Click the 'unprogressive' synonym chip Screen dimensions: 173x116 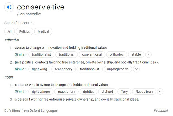tap(118, 69)
